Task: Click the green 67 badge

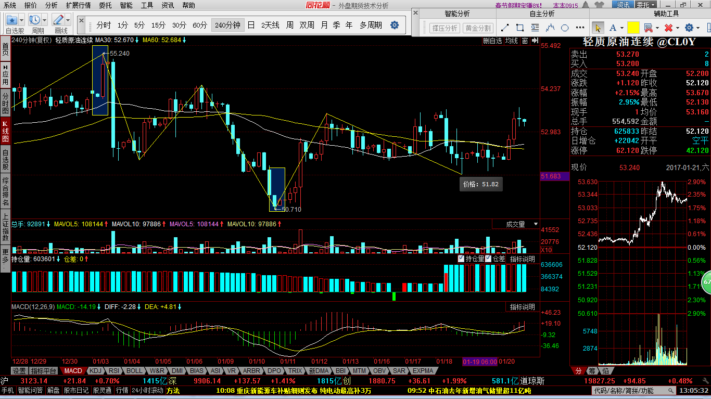Action: (x=706, y=282)
